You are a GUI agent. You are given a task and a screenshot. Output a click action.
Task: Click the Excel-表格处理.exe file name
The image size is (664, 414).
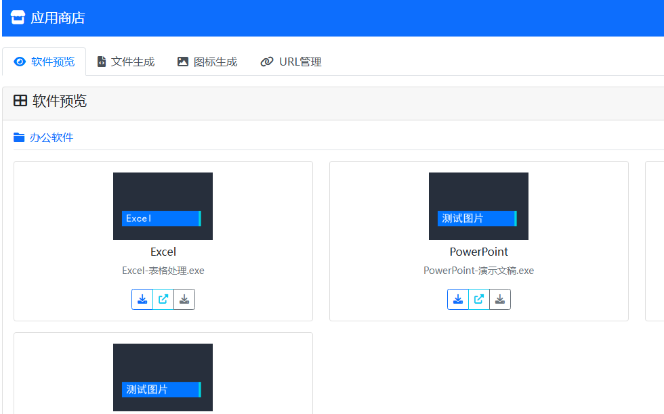[x=163, y=271]
